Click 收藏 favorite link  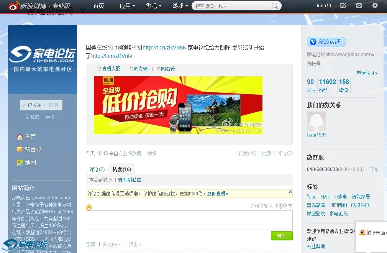tap(267, 154)
